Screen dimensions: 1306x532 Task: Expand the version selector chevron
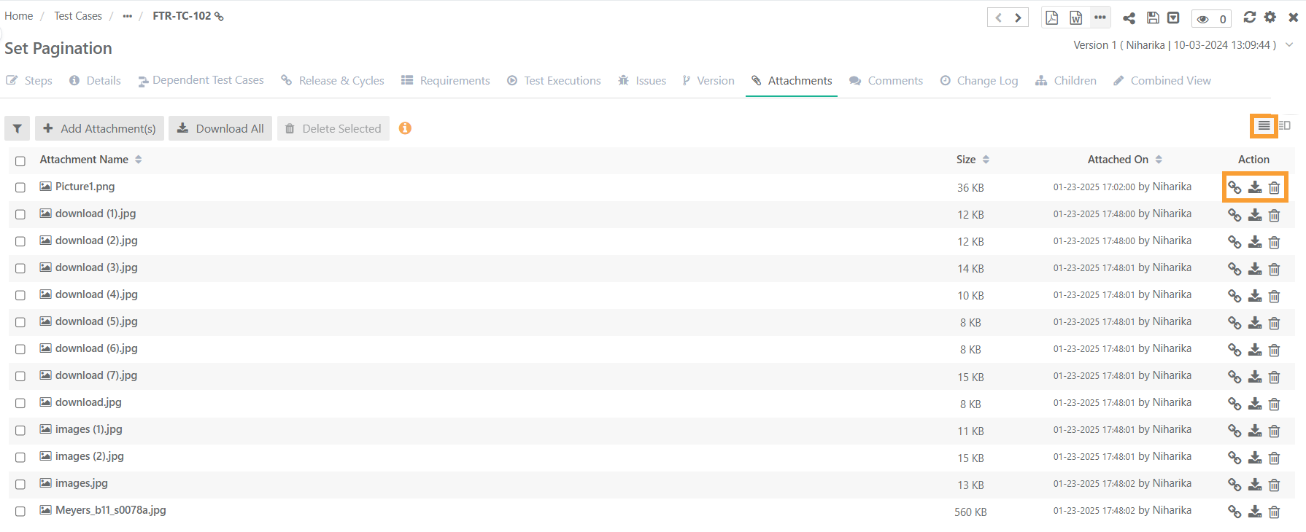[1289, 44]
